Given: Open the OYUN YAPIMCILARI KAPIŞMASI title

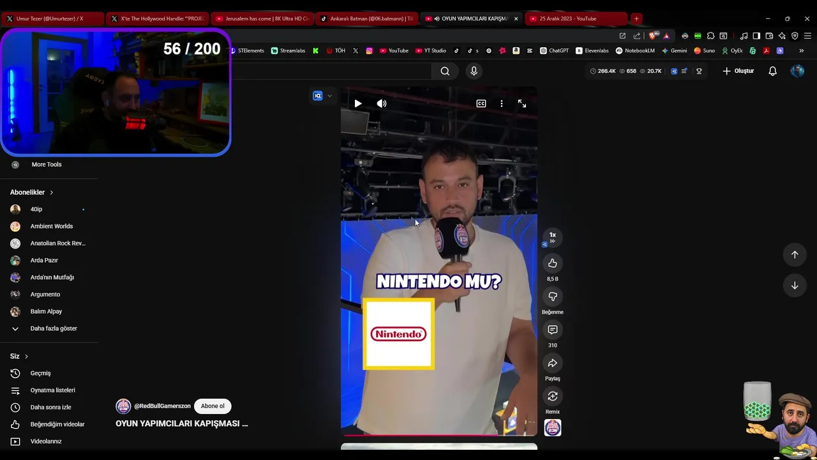Looking at the screenshot, I should point(182,424).
